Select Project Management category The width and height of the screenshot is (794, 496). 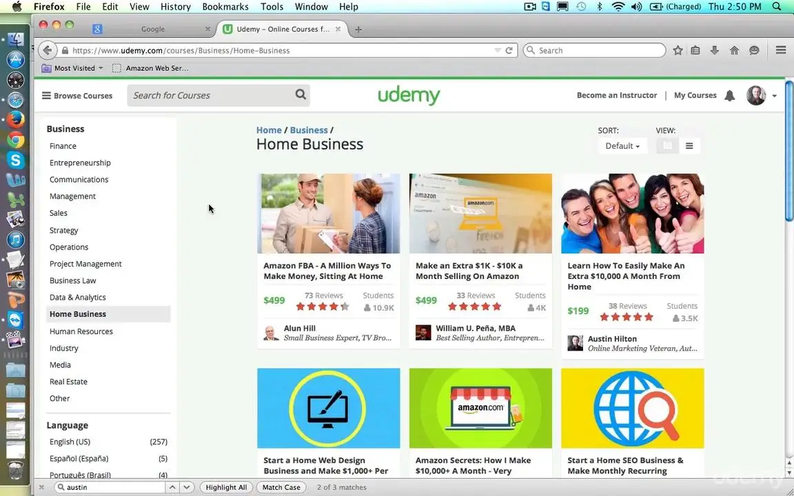pyautogui.click(x=85, y=264)
